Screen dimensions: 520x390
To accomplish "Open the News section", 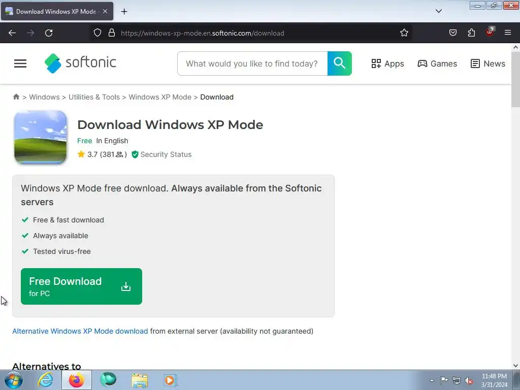I will [x=488, y=63].
